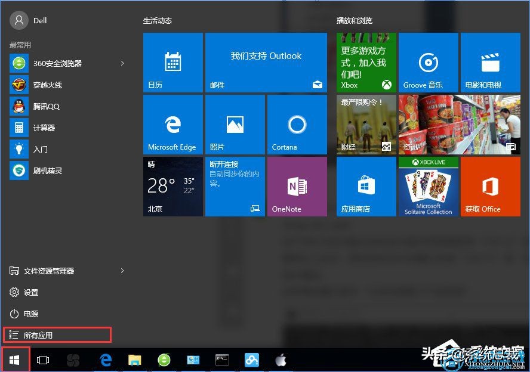This screenshot has height=372, width=530.
Task: Expand the 文件资源管理器 arrow
Action: coord(122,271)
